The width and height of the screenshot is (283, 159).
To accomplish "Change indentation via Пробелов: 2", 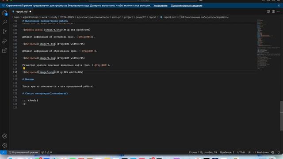I will pos(227,152).
